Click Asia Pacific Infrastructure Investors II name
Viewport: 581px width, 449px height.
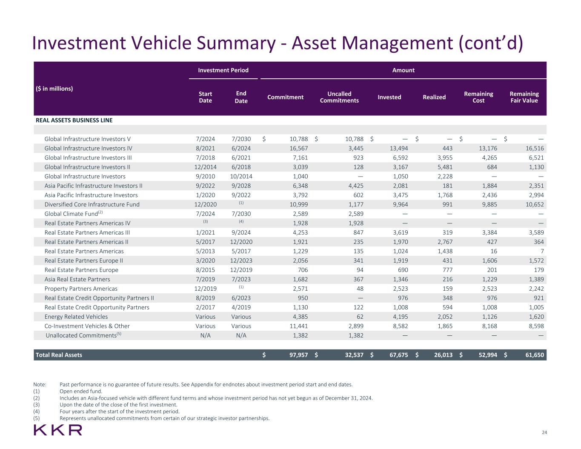[x=94, y=186]
